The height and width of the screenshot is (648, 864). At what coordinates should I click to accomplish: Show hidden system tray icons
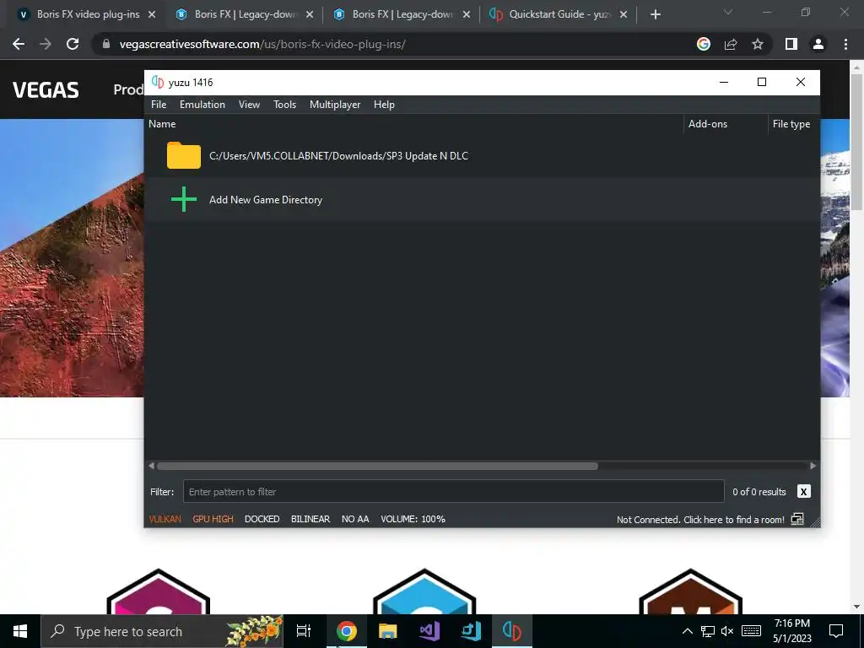point(688,631)
